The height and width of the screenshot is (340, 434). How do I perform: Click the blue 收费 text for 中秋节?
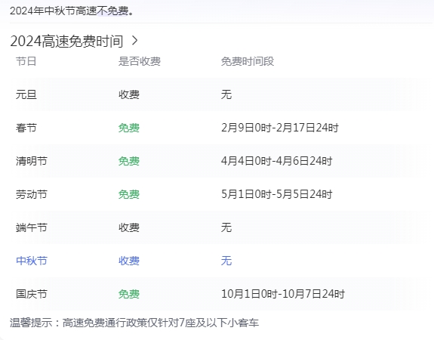coord(129,261)
